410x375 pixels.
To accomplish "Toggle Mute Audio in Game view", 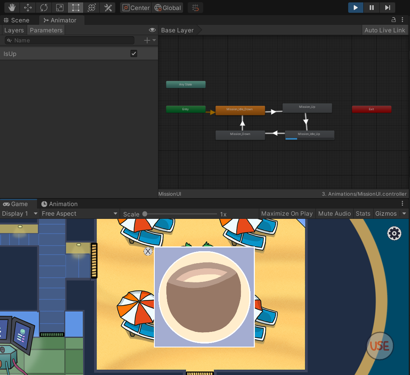I will pos(335,214).
